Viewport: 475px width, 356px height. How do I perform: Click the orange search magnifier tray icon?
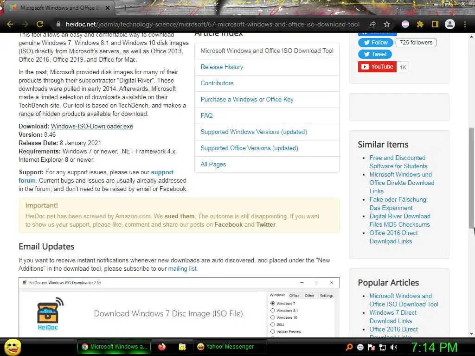349,347
